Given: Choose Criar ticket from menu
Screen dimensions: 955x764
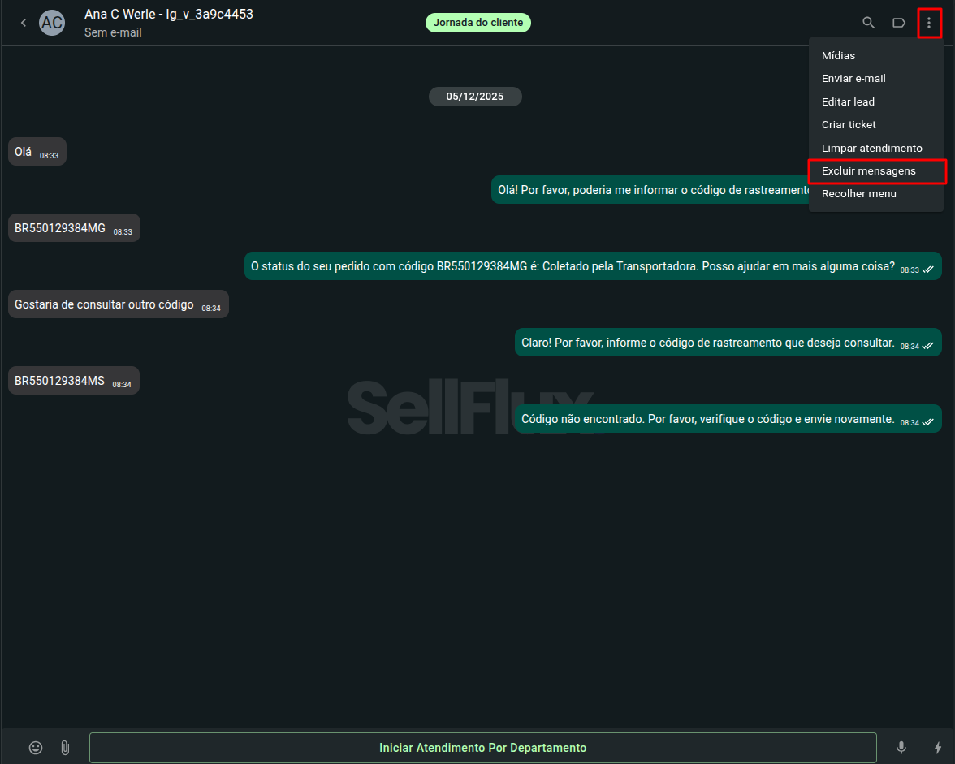Looking at the screenshot, I should pyautogui.click(x=849, y=125).
